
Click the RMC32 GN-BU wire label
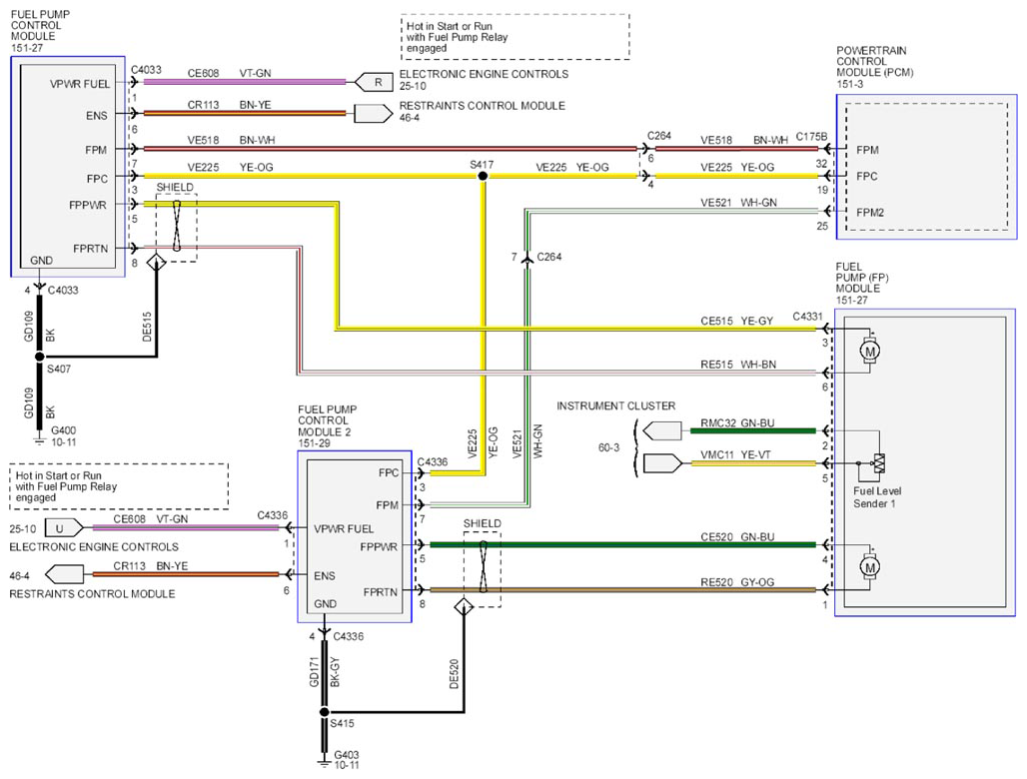(737, 422)
